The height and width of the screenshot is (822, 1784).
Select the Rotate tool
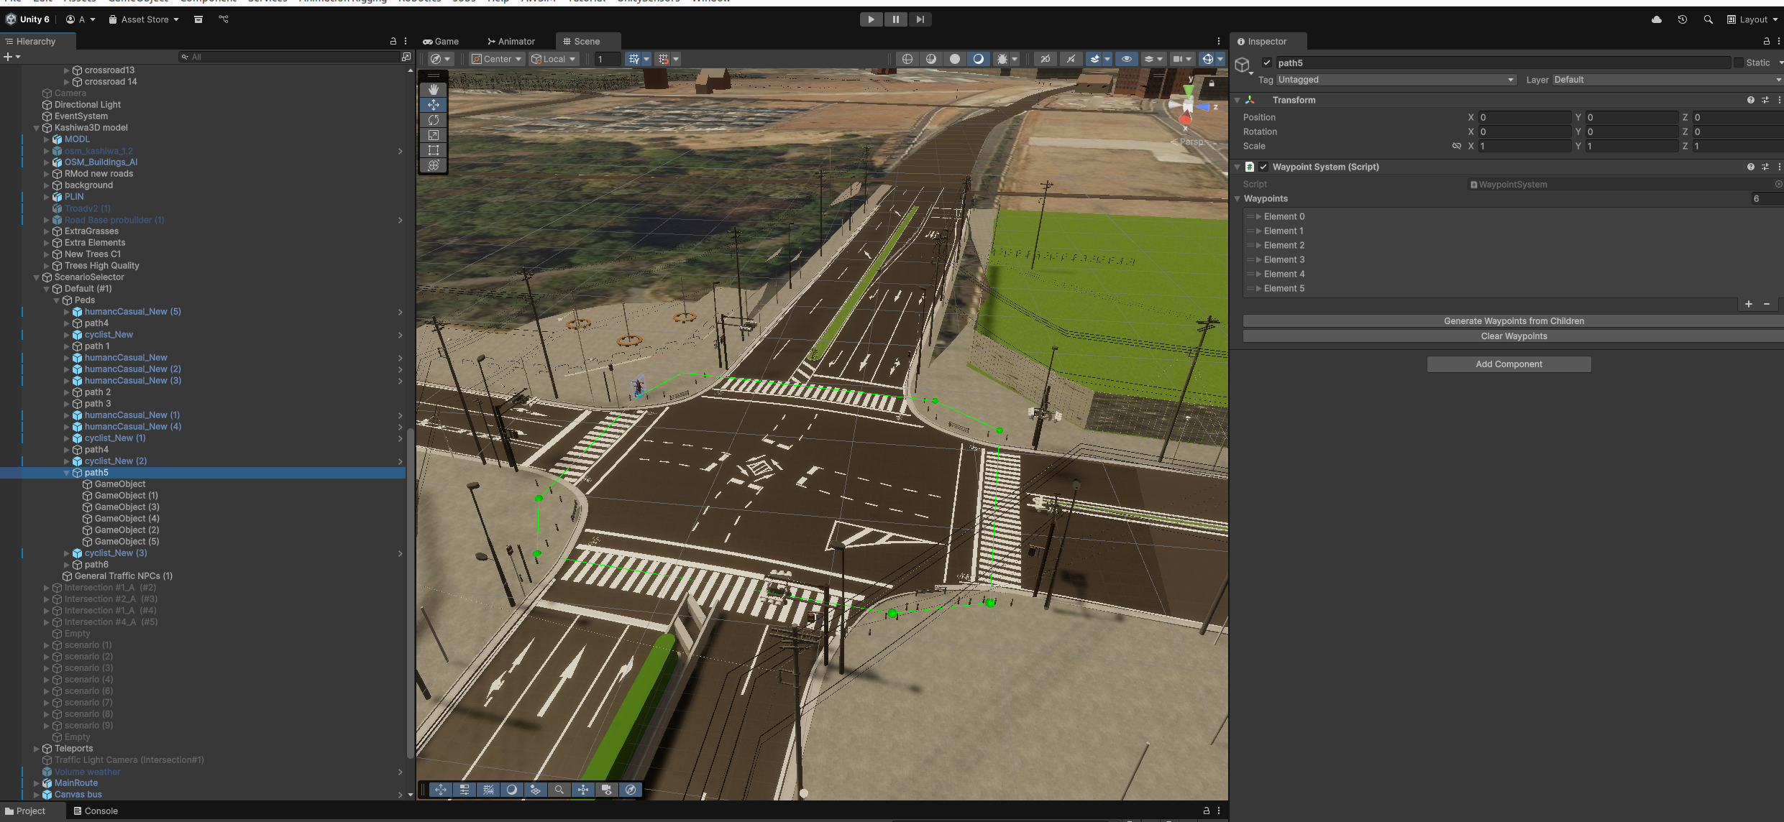[433, 120]
